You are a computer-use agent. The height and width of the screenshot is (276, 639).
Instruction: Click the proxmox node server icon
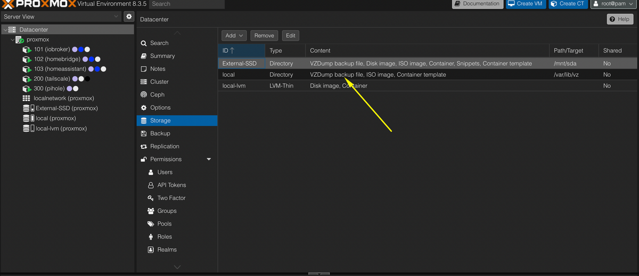pos(20,40)
